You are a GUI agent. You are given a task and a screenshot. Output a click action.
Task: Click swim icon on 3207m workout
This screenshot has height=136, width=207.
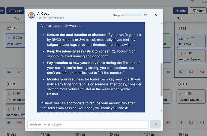coord(181,38)
